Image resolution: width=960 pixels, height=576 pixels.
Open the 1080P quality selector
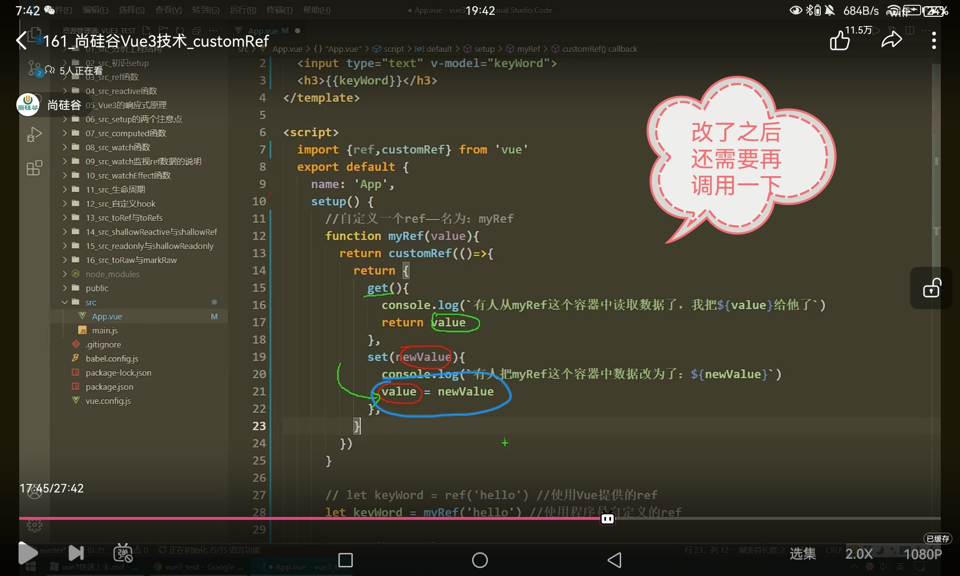(922, 554)
